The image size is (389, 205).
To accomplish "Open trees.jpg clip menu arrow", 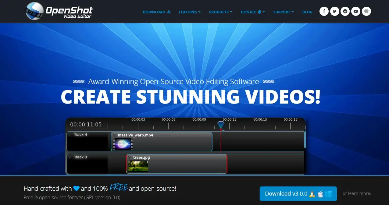I will pyautogui.click(x=130, y=157).
